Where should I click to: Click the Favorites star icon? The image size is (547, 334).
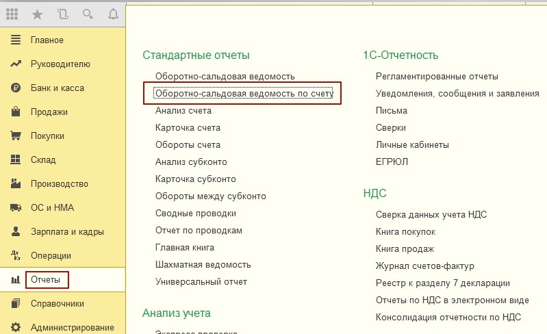click(x=37, y=14)
